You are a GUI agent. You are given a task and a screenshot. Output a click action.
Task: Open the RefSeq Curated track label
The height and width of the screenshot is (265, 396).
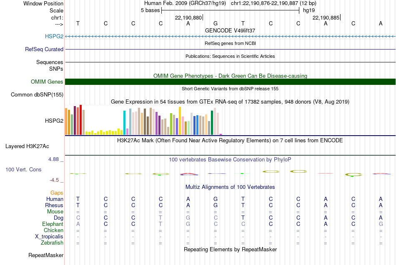[44, 49]
